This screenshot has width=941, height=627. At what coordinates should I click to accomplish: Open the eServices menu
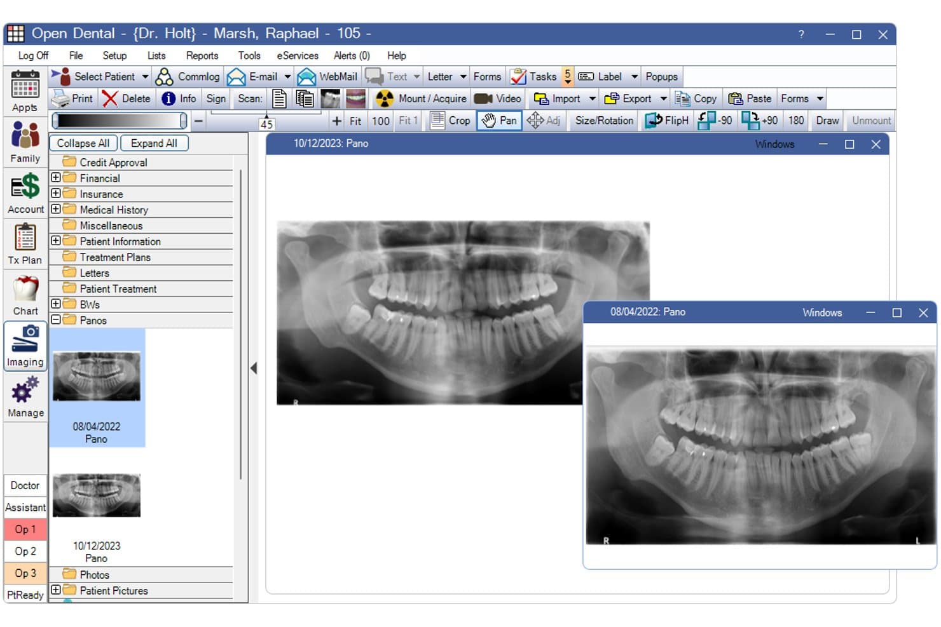[298, 55]
